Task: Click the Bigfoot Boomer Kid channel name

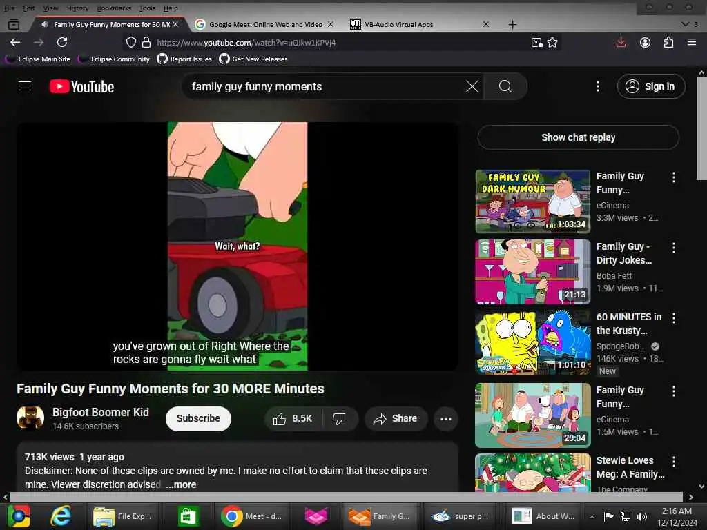Action: pos(101,413)
